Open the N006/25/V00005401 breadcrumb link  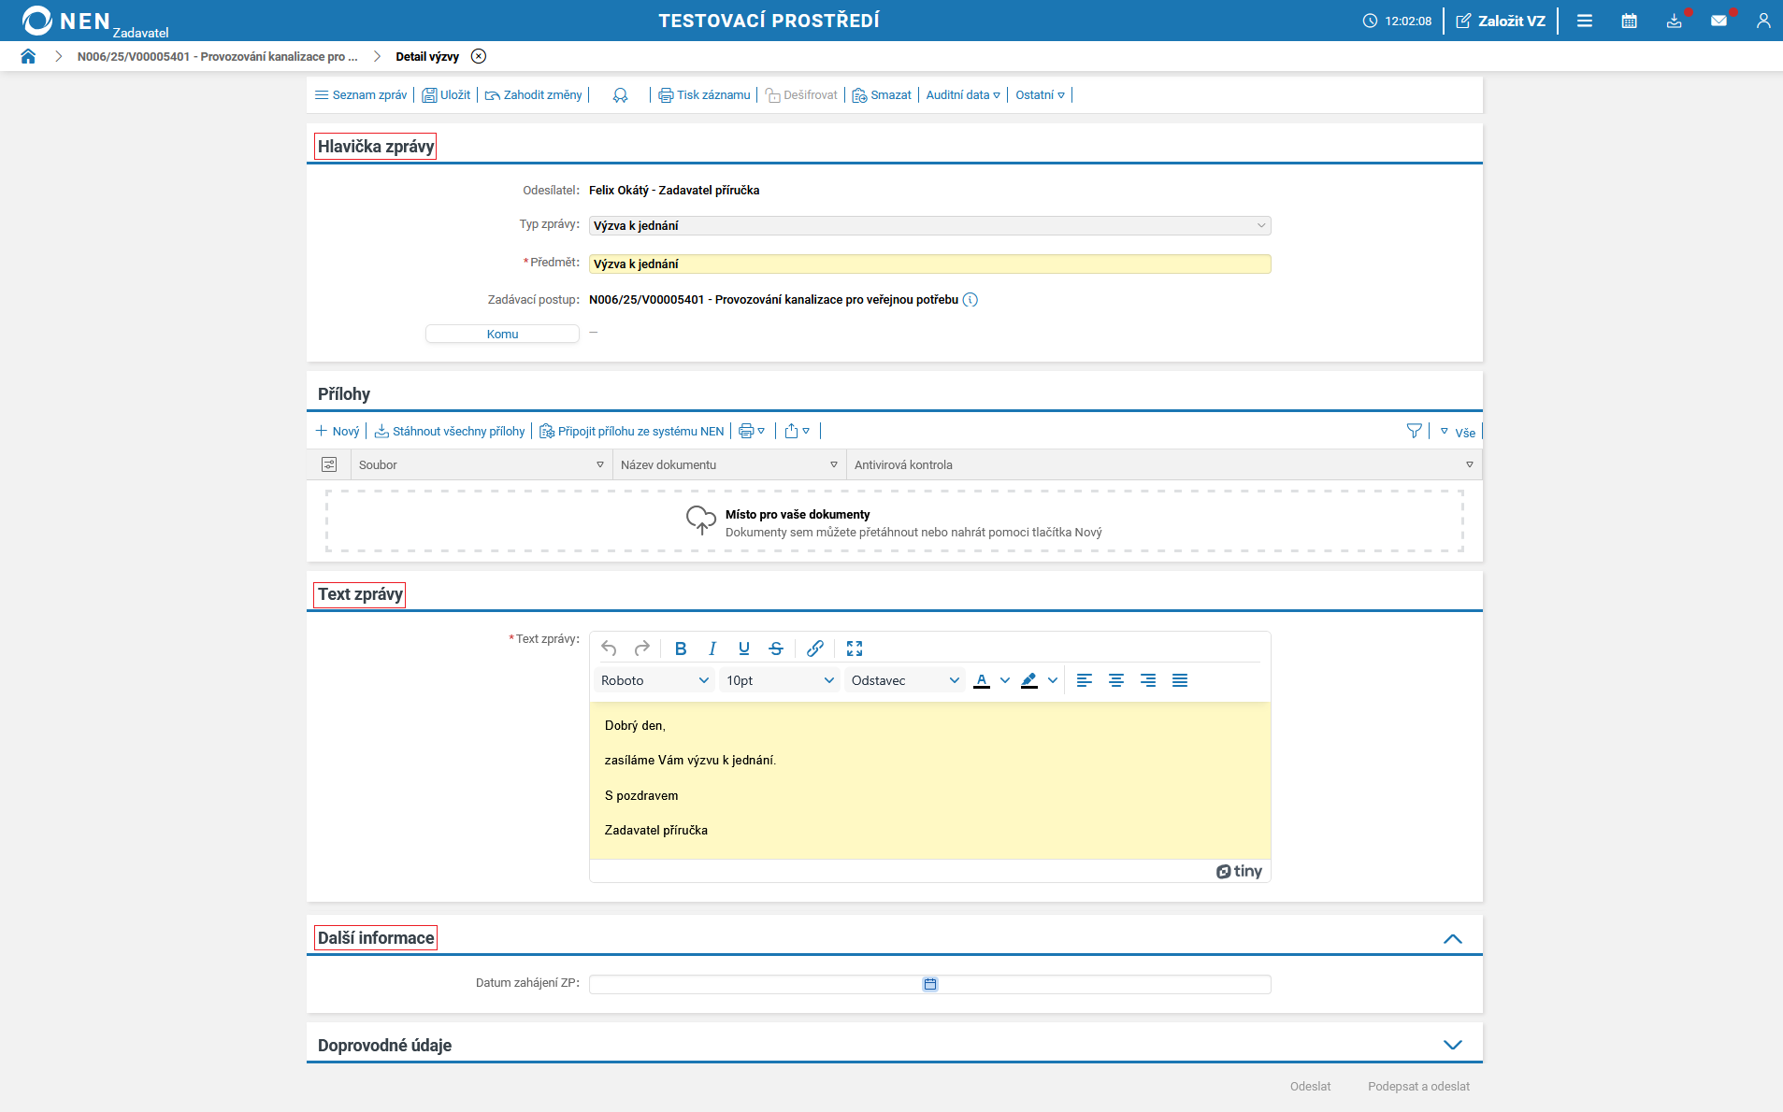click(x=218, y=56)
